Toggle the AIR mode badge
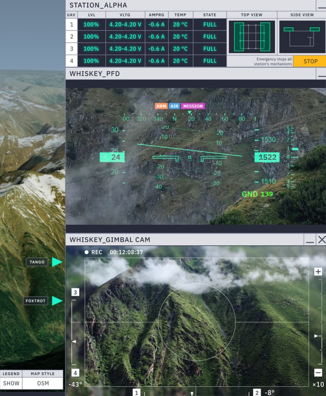The width and height of the screenshot is (326, 396). tap(174, 106)
